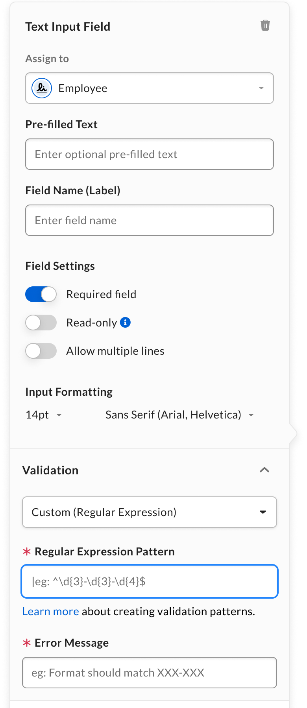The width and height of the screenshot is (307, 708).
Task: Click the font family caret arrow
Action: coord(251,415)
